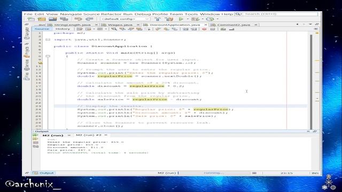
Task: Select the M2 (run) #2 output tab
Action: pyautogui.click(x=88, y=135)
